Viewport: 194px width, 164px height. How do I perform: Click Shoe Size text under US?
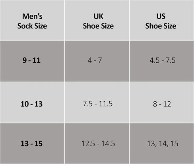(161, 26)
